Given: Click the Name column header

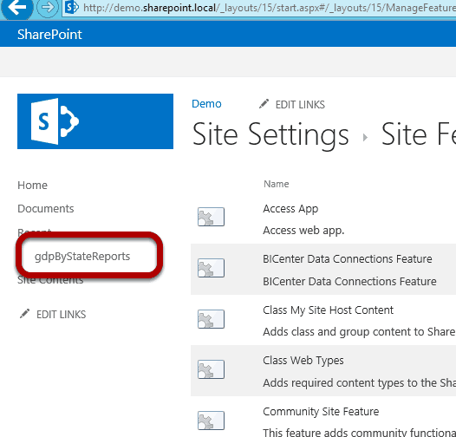Looking at the screenshot, I should pos(277,184).
